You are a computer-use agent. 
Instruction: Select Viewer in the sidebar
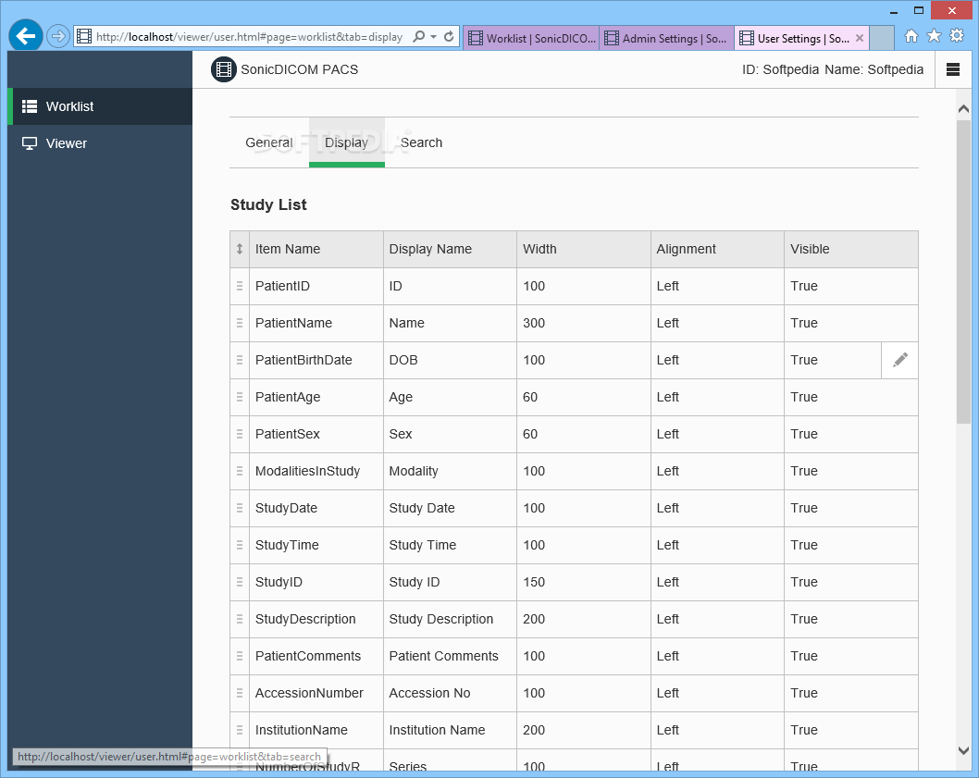pyautogui.click(x=100, y=143)
